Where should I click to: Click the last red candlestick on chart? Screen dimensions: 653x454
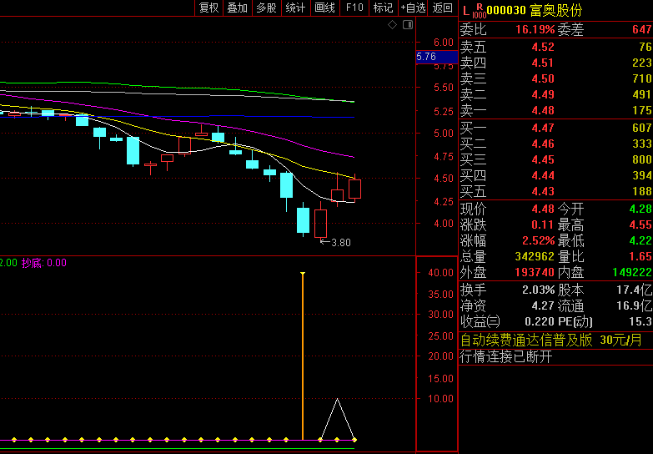354,189
